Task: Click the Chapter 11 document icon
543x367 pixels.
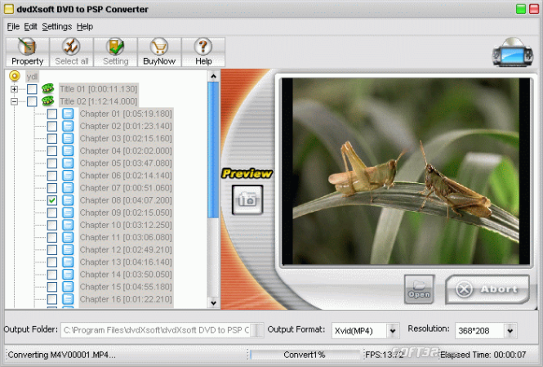Action: [x=68, y=237]
